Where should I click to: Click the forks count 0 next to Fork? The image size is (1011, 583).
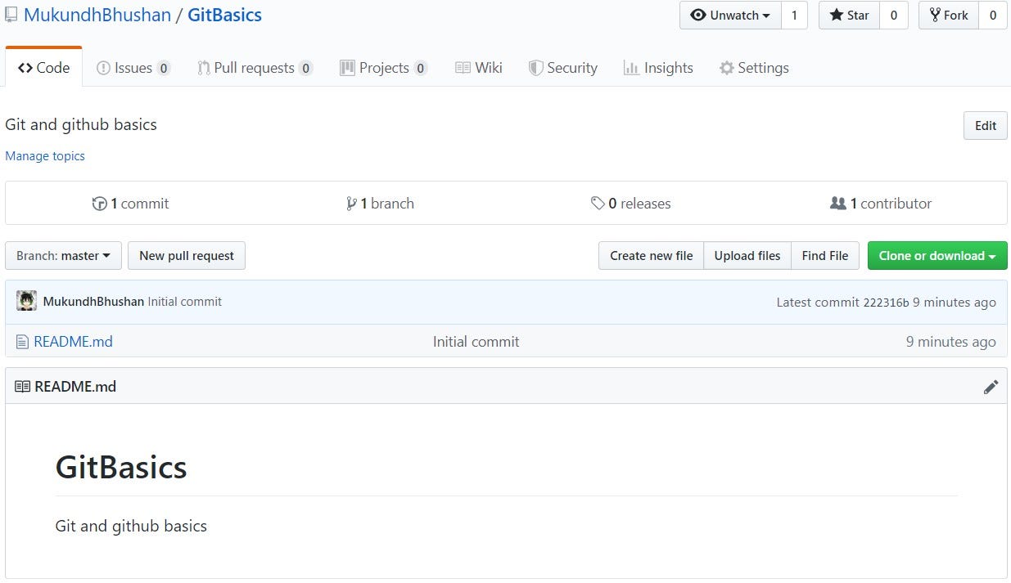993,15
